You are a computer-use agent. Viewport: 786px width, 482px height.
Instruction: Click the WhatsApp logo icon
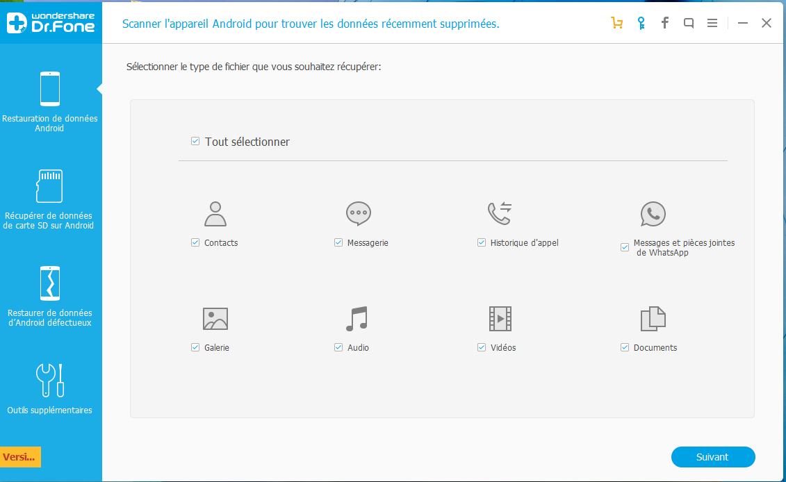coord(653,214)
